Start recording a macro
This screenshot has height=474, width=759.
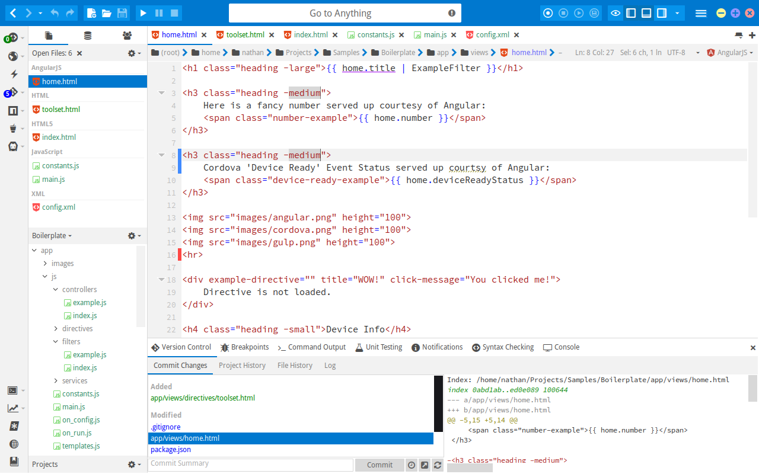tap(547, 12)
